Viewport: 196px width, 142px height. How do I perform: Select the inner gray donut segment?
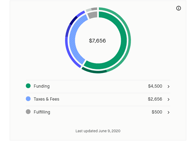(92, 15)
